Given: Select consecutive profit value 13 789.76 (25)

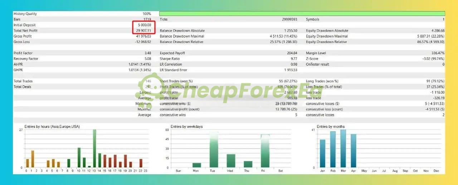Looking at the screenshot, I should pos(287,109).
